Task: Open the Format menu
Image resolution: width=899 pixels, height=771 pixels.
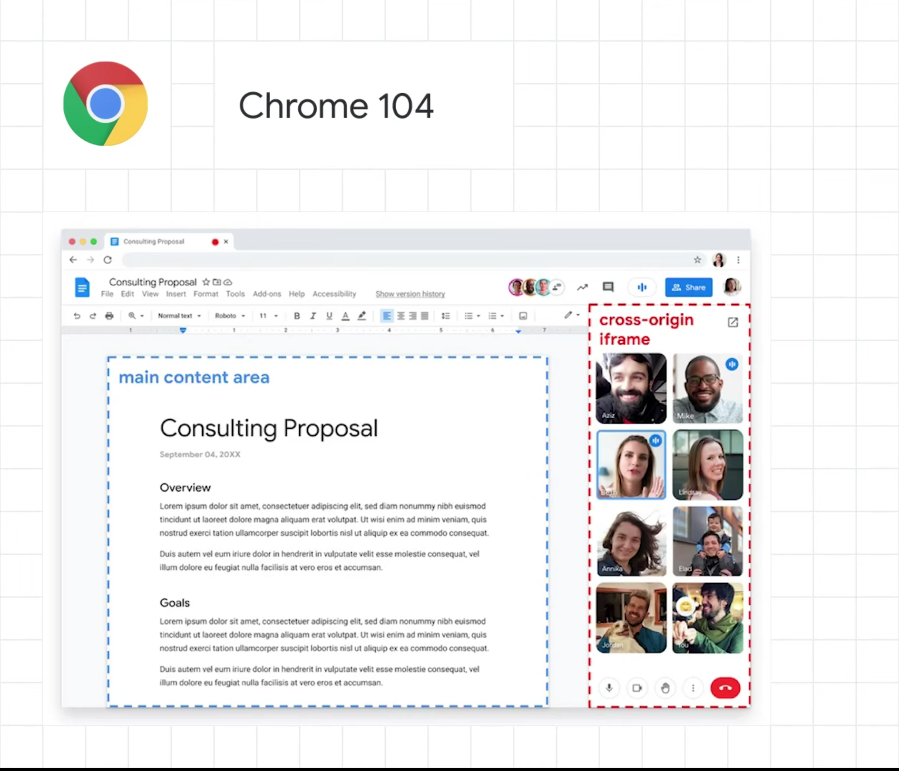Action: 206,294
